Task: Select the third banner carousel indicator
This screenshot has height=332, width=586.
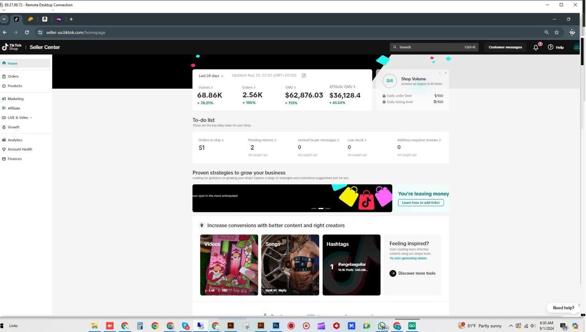Action: pos(328,208)
